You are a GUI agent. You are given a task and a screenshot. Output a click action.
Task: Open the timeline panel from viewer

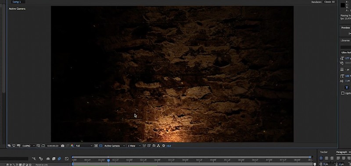[x=154, y=146]
